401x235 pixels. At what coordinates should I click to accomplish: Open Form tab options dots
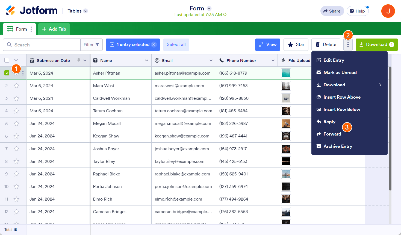click(x=31, y=29)
